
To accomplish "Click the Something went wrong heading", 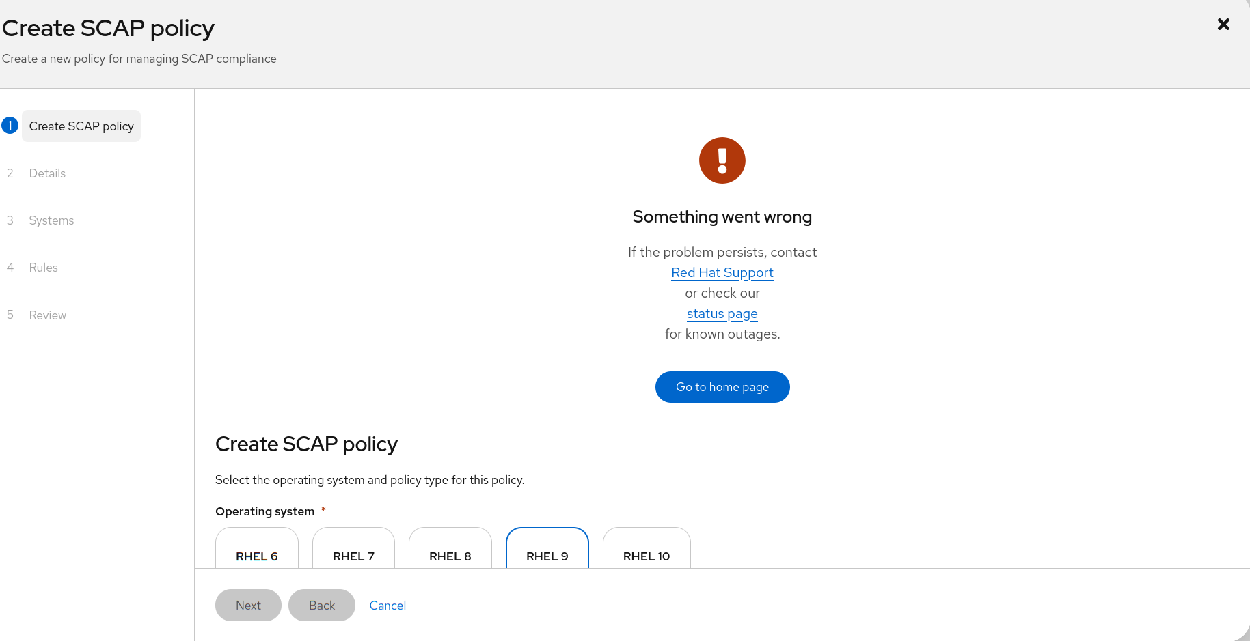I will pyautogui.click(x=722, y=217).
